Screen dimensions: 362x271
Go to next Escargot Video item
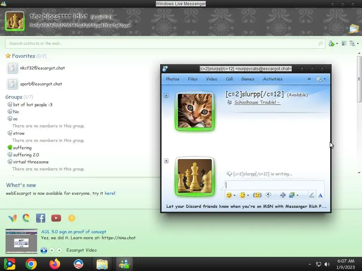pos(59,250)
